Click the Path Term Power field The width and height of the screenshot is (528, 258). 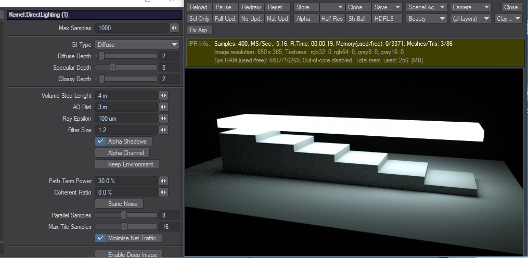126,181
